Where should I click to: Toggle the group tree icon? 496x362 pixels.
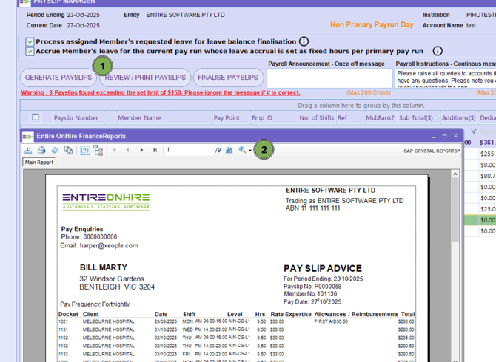[98, 150]
